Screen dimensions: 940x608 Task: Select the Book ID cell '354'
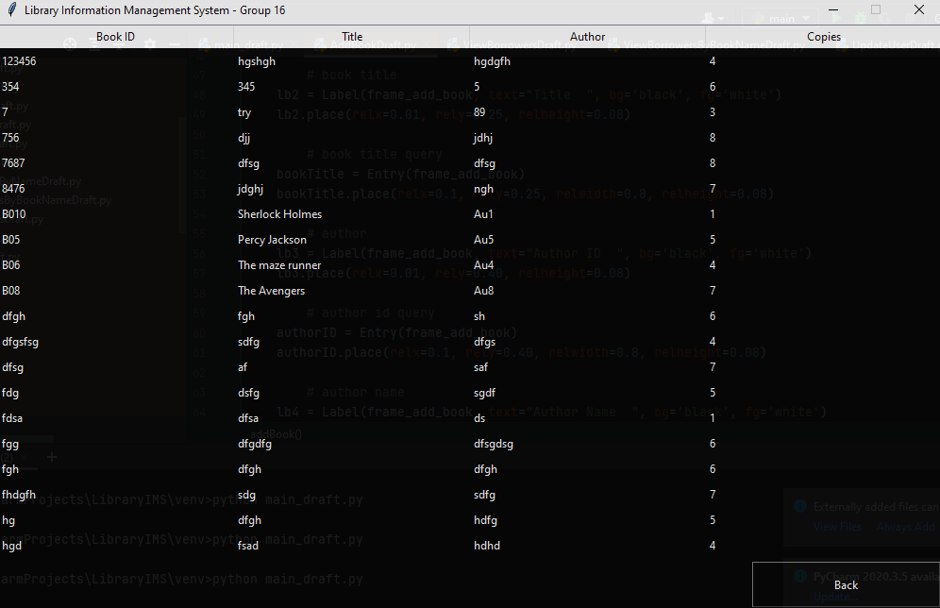pos(10,87)
